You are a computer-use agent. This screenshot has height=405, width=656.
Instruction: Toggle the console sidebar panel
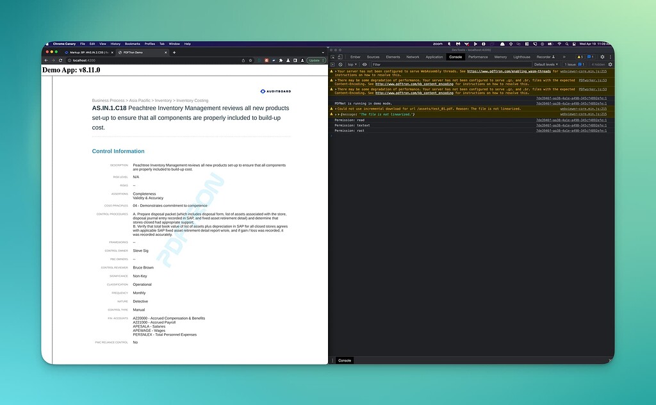pyautogui.click(x=332, y=64)
